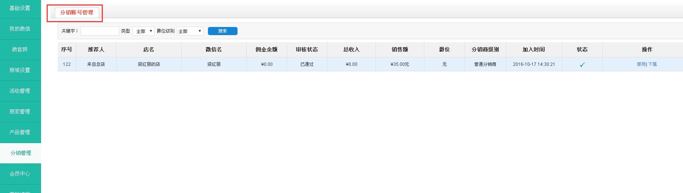Image resolution: width=683 pixels, height=193 pixels.
Task: Open 我的微信 in the sidebar
Action: point(20,29)
